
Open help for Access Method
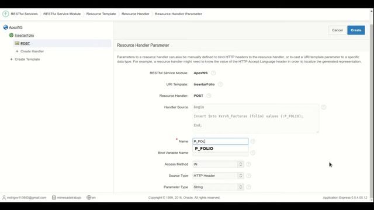pos(248,164)
